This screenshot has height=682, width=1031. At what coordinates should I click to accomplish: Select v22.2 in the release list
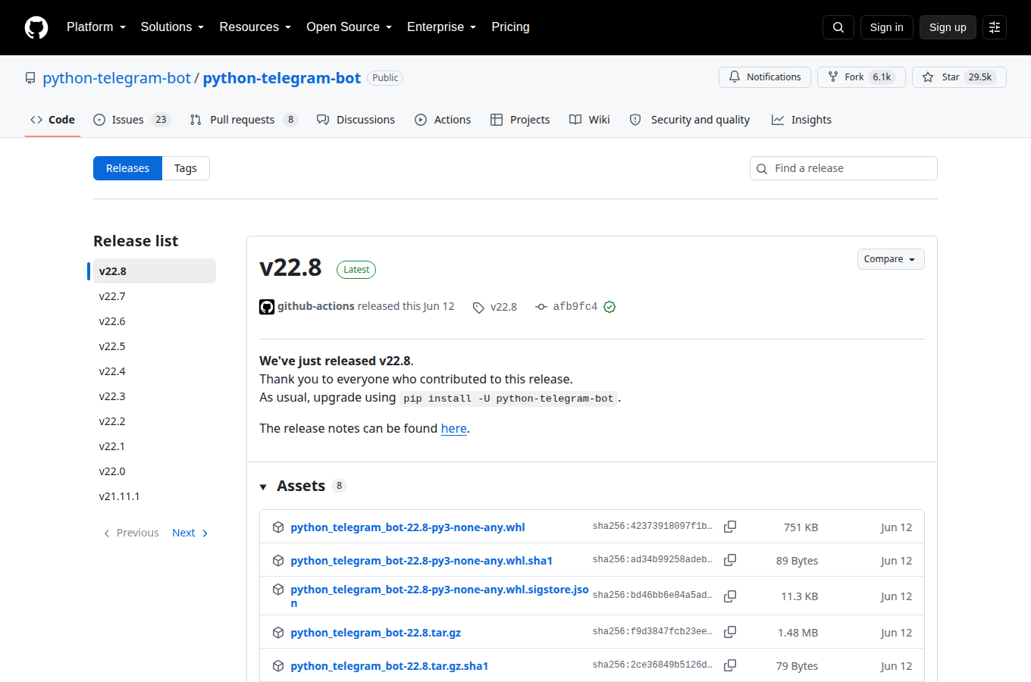pyautogui.click(x=155, y=421)
